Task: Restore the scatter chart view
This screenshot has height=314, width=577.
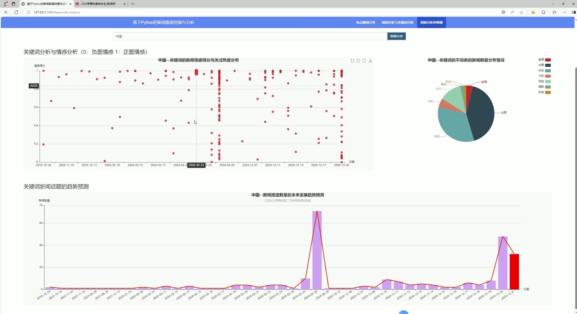Action: [x=364, y=61]
